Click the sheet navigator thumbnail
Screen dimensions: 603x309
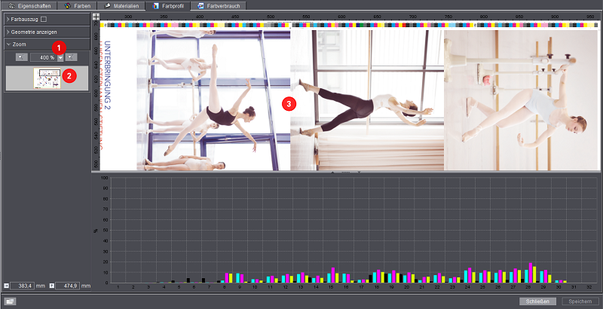[x=47, y=77]
